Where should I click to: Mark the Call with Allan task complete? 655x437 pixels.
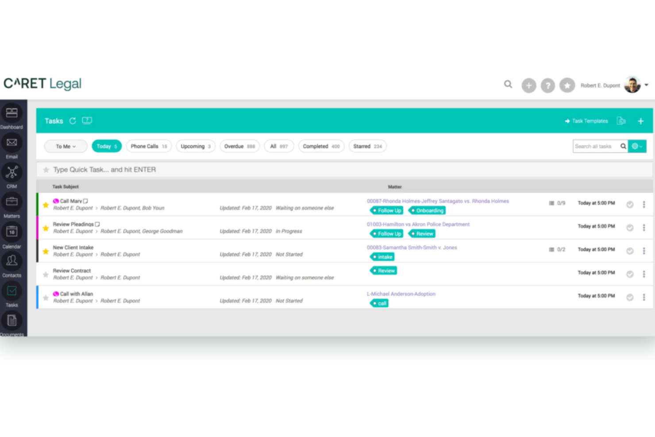(x=630, y=297)
